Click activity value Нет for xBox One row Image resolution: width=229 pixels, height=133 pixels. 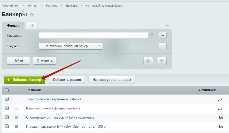coord(220,127)
